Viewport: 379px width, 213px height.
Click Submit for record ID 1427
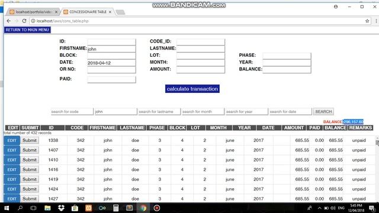30,199
